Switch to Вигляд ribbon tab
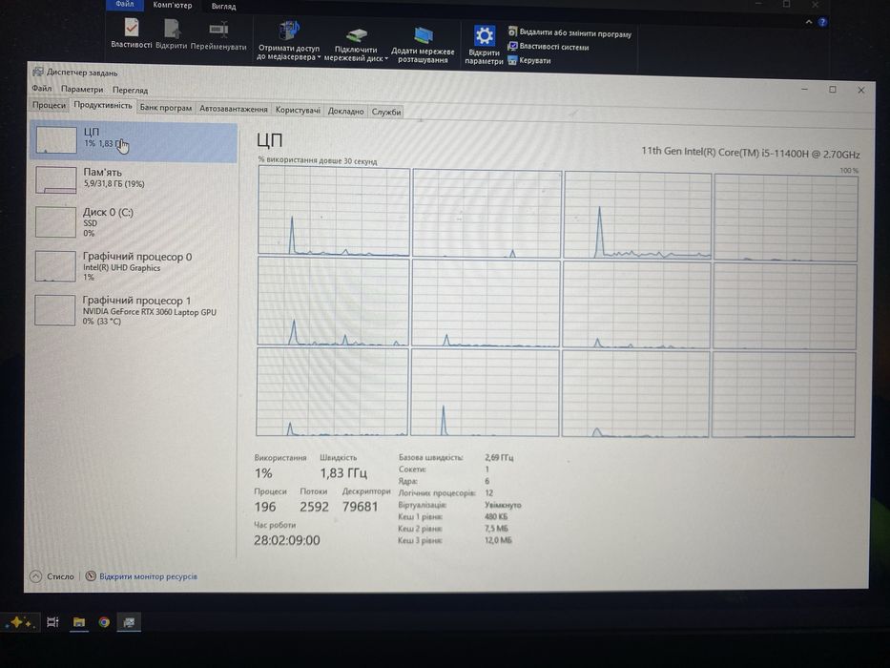The height and width of the screenshot is (668, 890). click(x=223, y=7)
